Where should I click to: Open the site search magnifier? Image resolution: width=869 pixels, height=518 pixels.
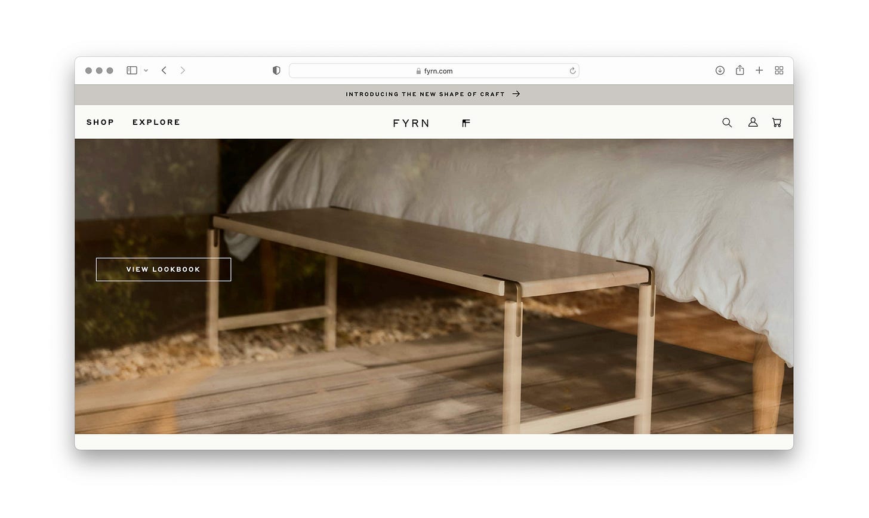727,122
